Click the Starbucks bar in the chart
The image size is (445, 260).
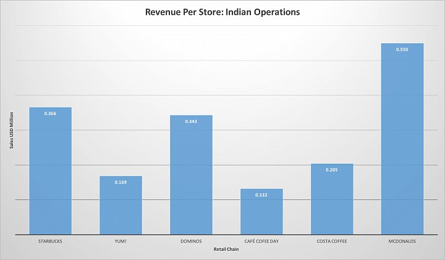click(x=50, y=171)
